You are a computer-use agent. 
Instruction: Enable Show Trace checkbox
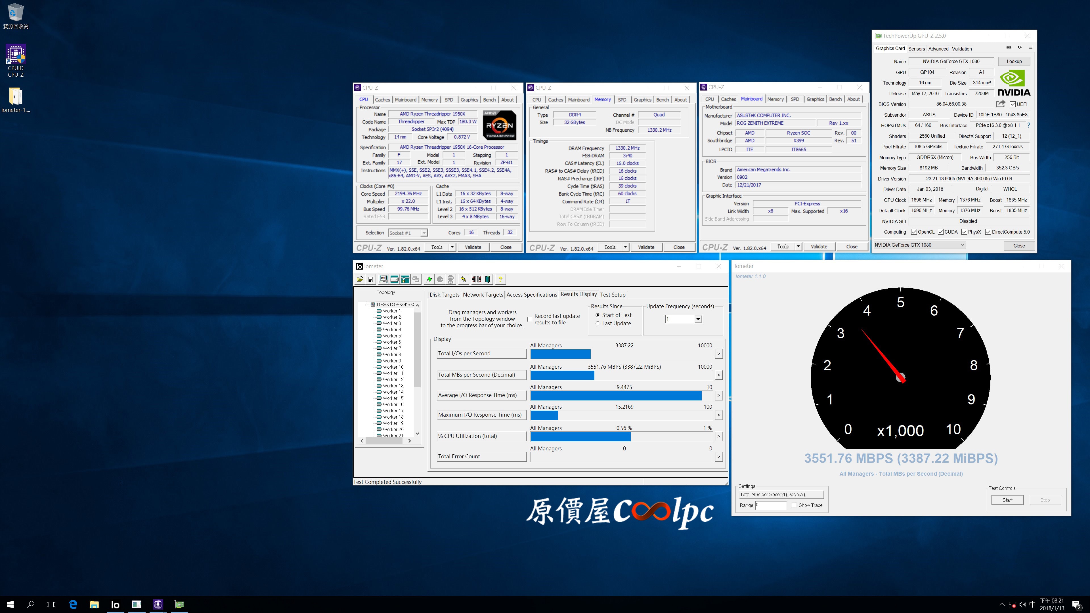click(794, 505)
